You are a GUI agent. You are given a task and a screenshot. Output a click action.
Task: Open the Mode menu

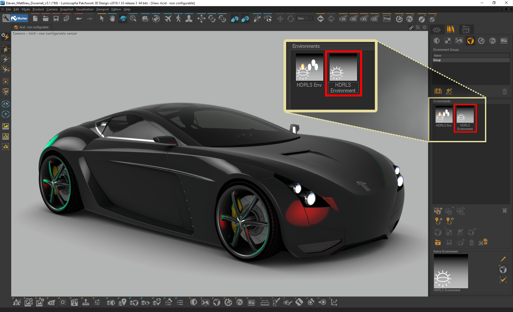click(26, 9)
